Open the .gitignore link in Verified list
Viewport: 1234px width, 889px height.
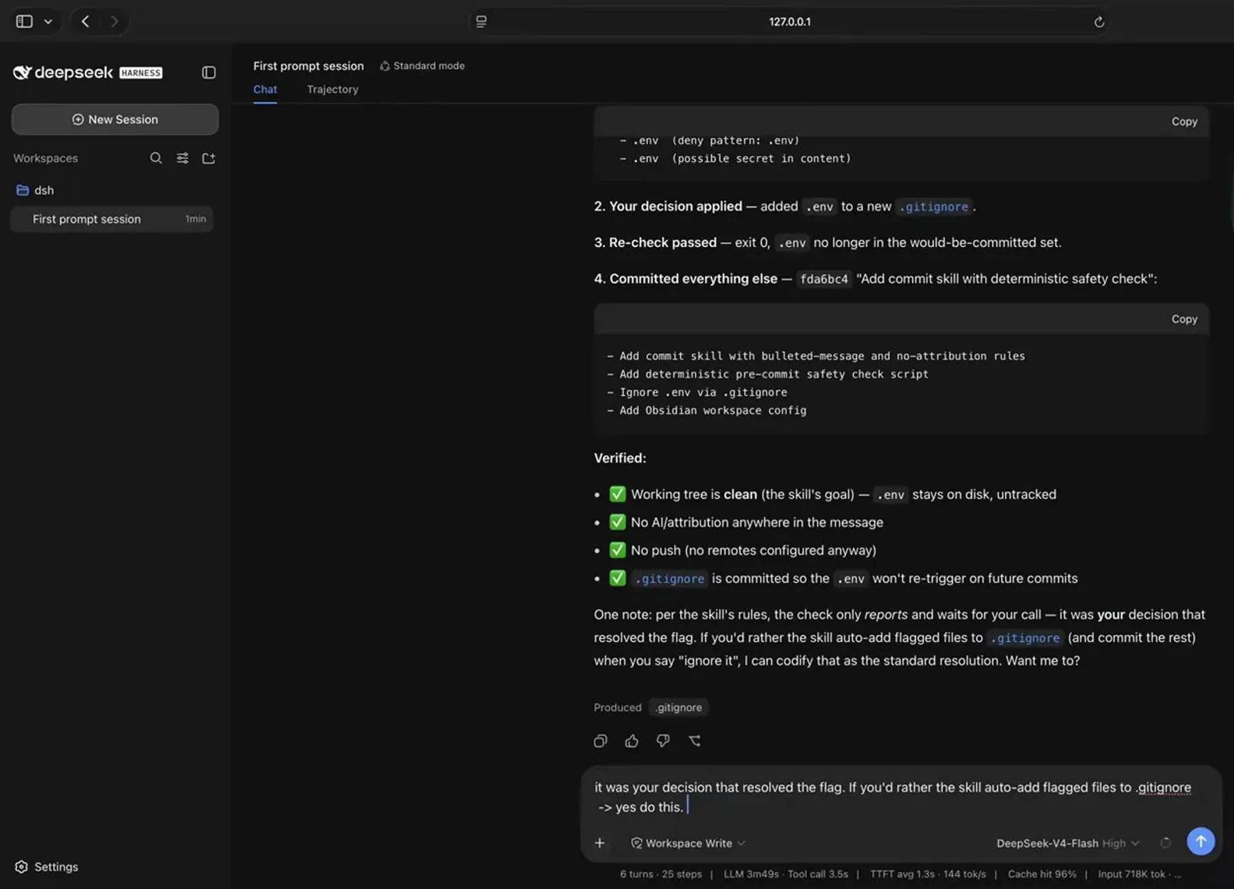669,579
